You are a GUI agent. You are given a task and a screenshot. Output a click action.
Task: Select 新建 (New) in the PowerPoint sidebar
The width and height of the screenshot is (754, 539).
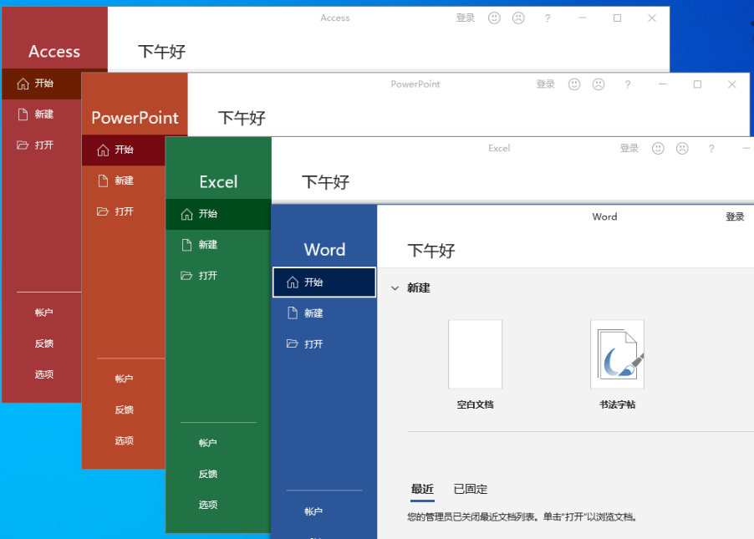124,181
